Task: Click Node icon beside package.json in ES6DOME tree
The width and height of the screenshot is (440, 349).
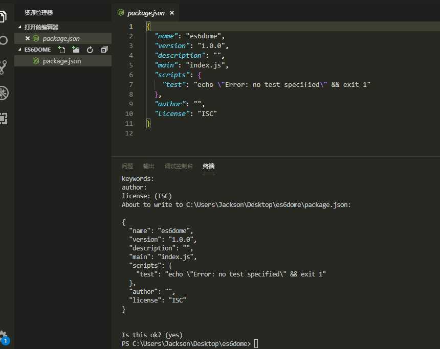Action: pos(36,61)
